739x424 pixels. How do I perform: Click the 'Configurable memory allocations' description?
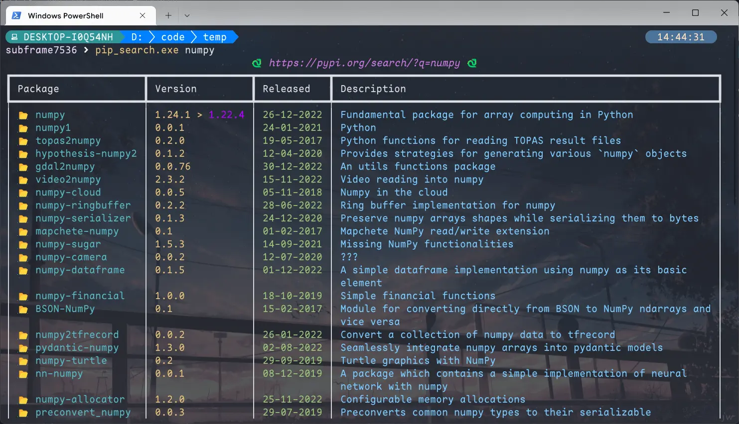pyautogui.click(x=433, y=400)
